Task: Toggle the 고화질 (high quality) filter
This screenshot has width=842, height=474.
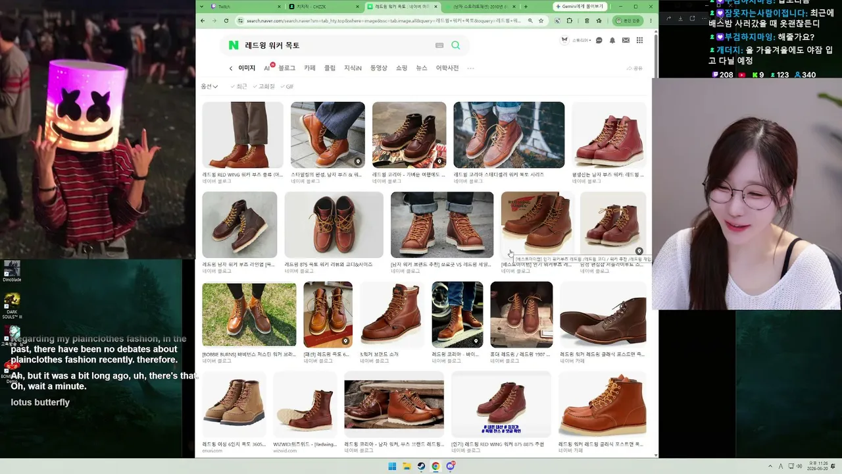Action: tap(264, 86)
